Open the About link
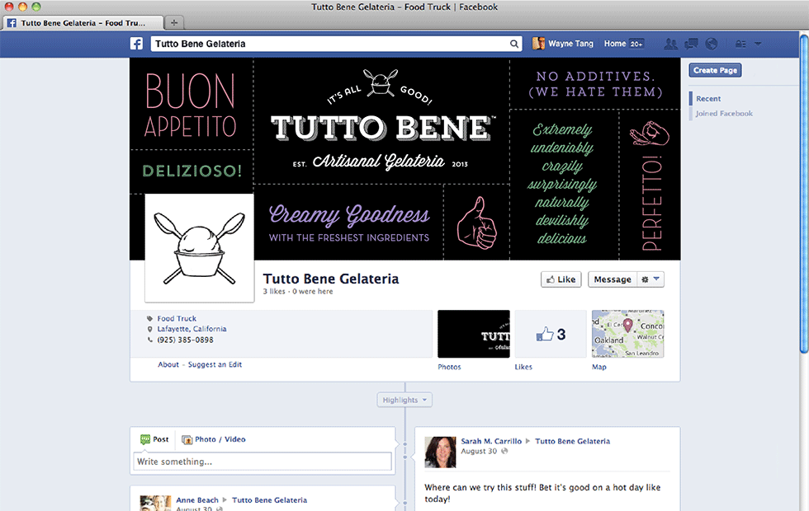Image resolution: width=809 pixels, height=511 pixels. pos(168,364)
